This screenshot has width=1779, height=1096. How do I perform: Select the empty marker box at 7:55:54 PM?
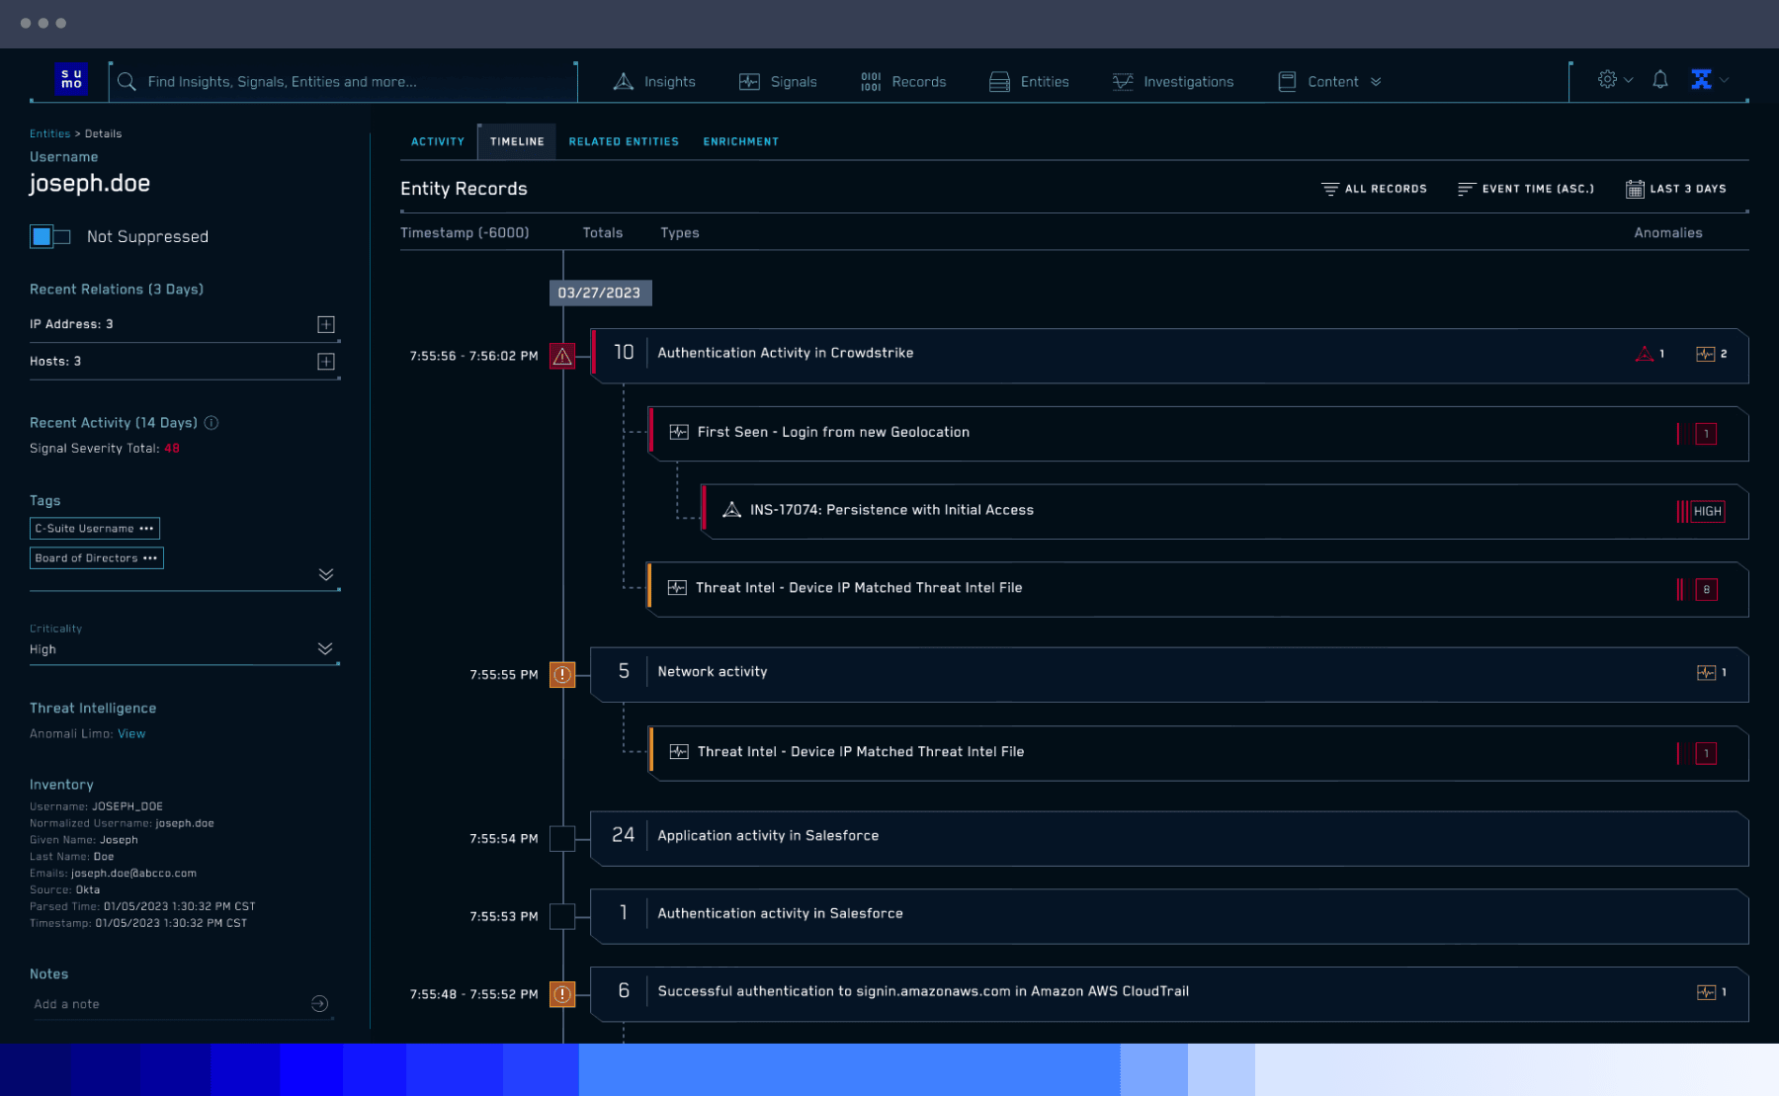pos(562,839)
